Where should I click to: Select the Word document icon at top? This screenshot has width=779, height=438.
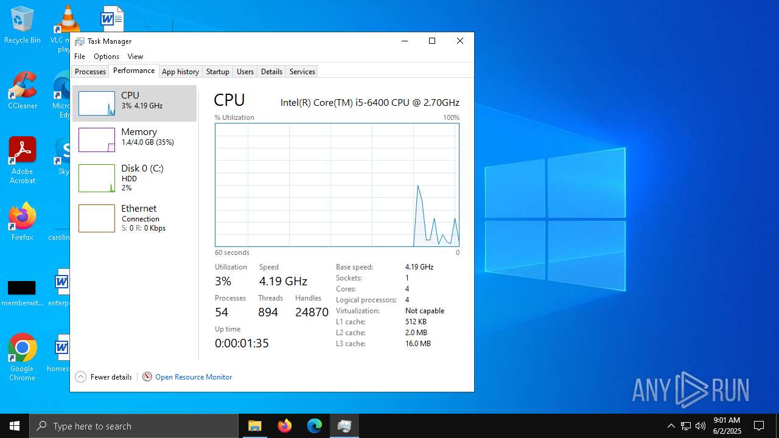[x=113, y=18]
